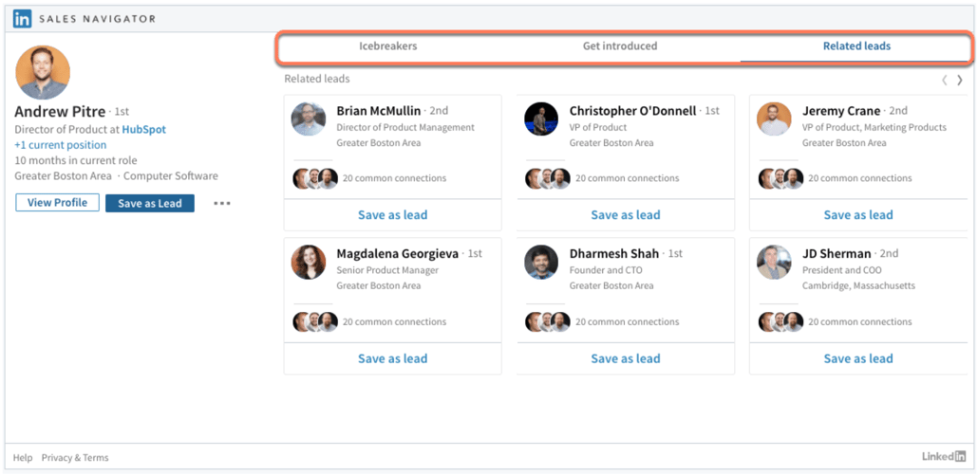This screenshot has height=475, width=978.
Task: Open Brian McMullin's avatar photo
Action: [x=309, y=119]
